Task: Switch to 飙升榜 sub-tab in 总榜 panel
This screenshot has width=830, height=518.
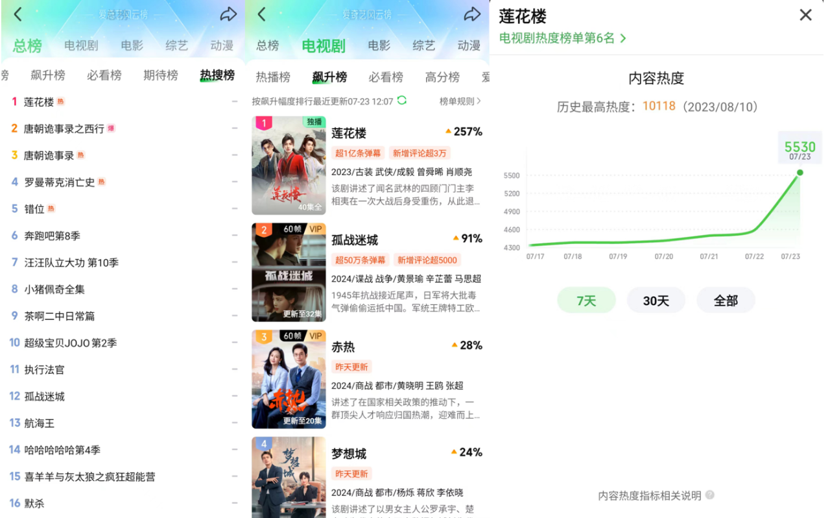Action: tap(48, 75)
